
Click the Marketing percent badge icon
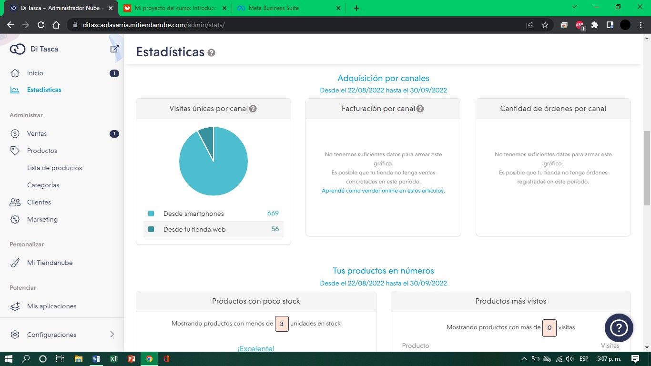(x=15, y=219)
